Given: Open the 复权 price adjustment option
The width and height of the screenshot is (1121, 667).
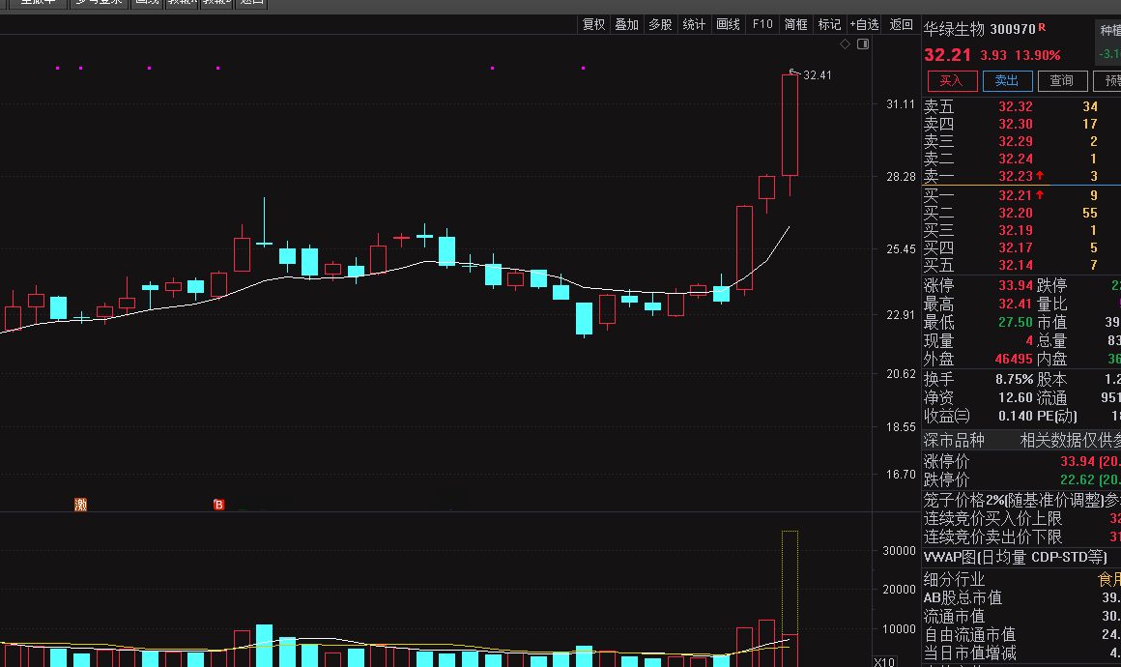Looking at the screenshot, I should (593, 24).
